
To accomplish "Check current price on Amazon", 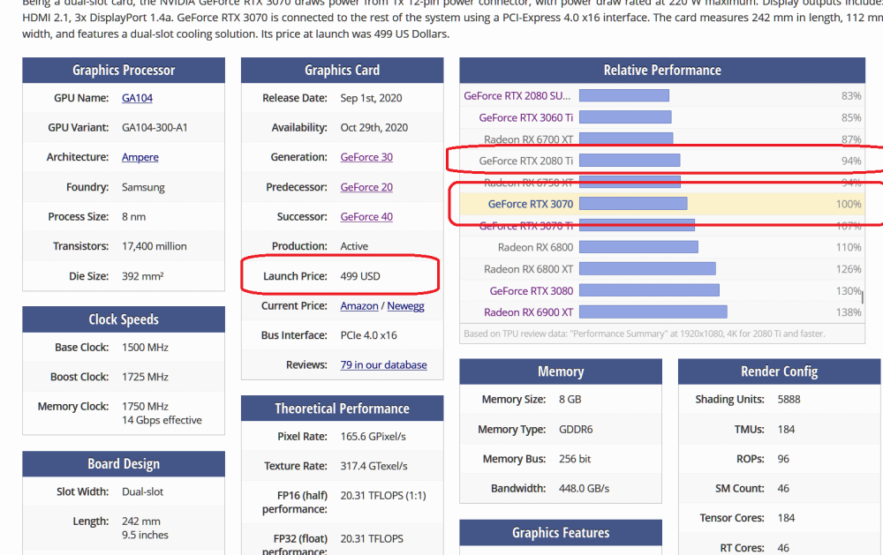I will tap(358, 305).
